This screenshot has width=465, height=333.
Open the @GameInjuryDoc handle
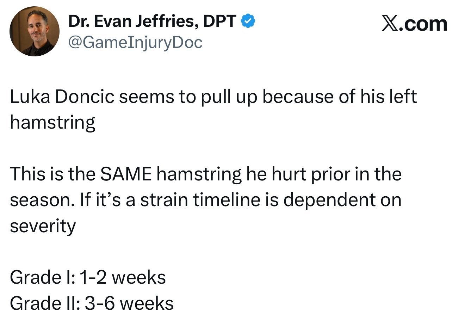pos(135,43)
